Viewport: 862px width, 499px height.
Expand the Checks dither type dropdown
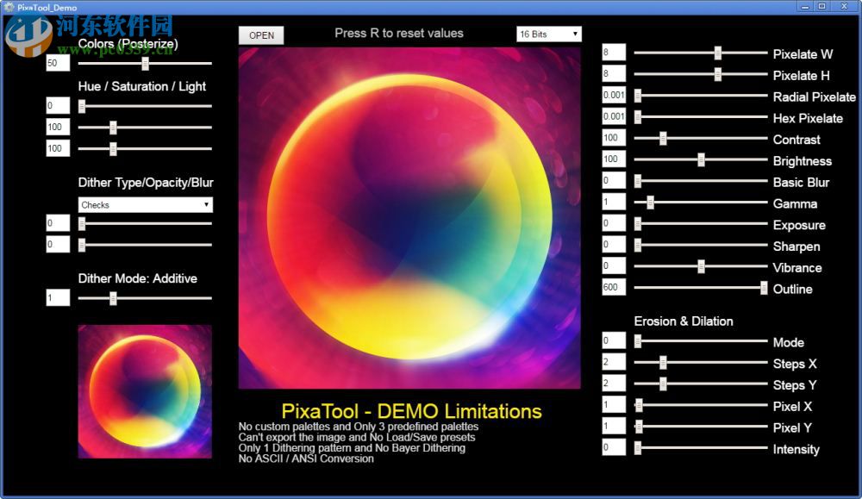tap(144, 204)
